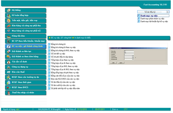Screen dimensions: 173x113
Task: Click the Thuế thu nhập cá nhân icon
Action: [x=9, y=93]
